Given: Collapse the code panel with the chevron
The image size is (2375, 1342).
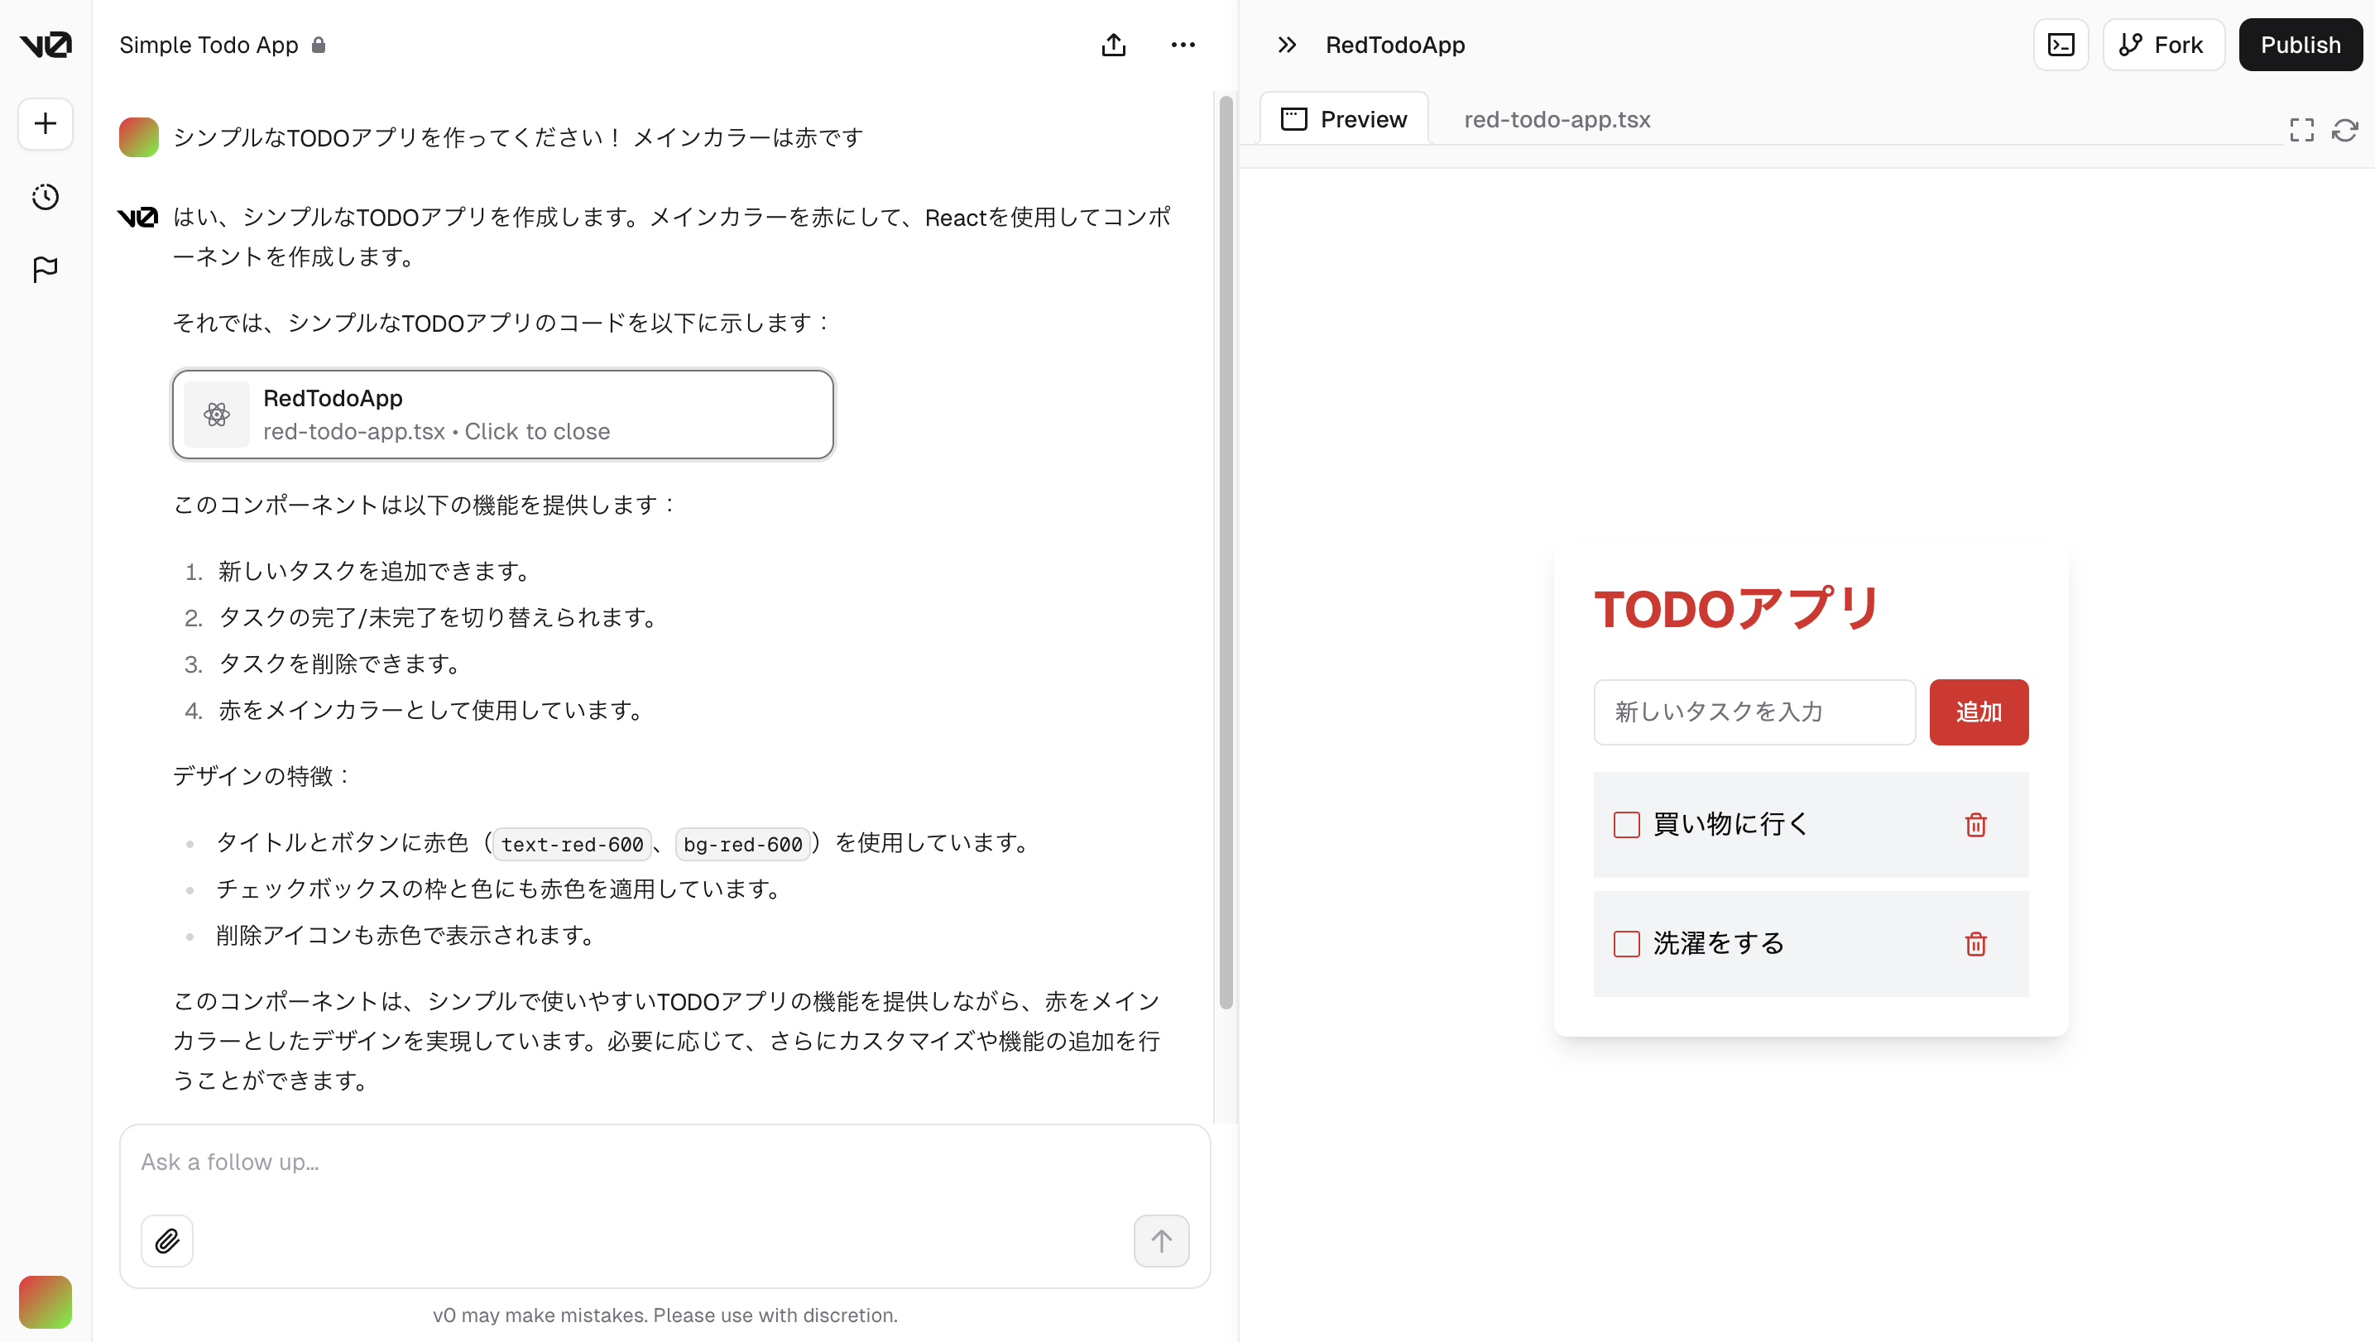Looking at the screenshot, I should click(1285, 44).
